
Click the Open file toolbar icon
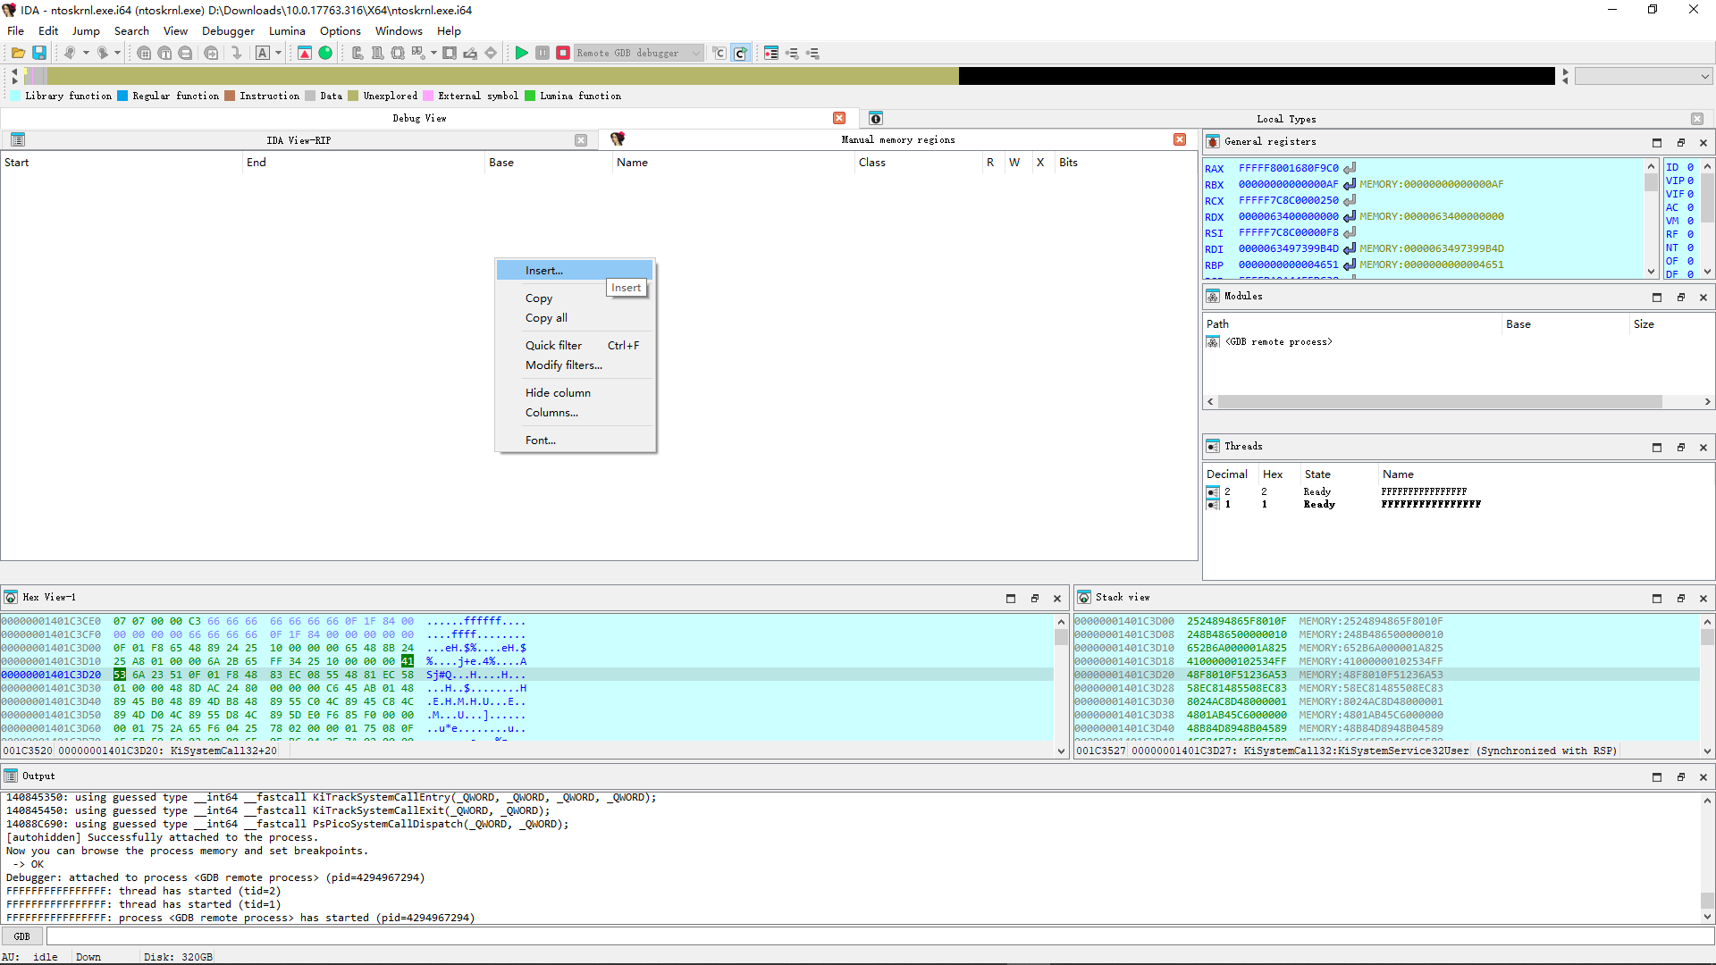(18, 53)
